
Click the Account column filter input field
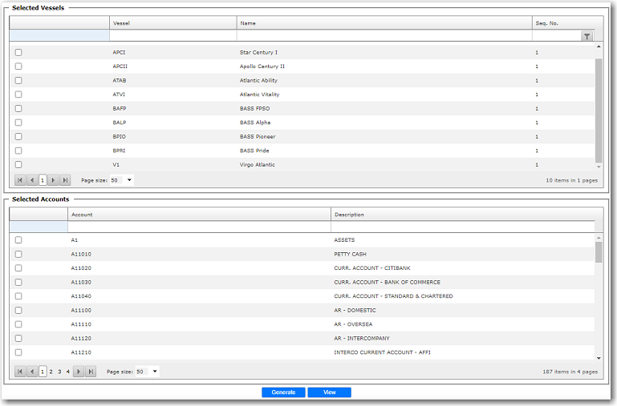199,227
